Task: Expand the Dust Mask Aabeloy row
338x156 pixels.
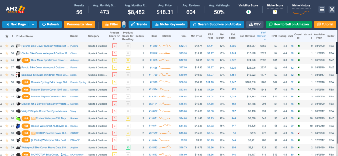Action: click(1, 60)
